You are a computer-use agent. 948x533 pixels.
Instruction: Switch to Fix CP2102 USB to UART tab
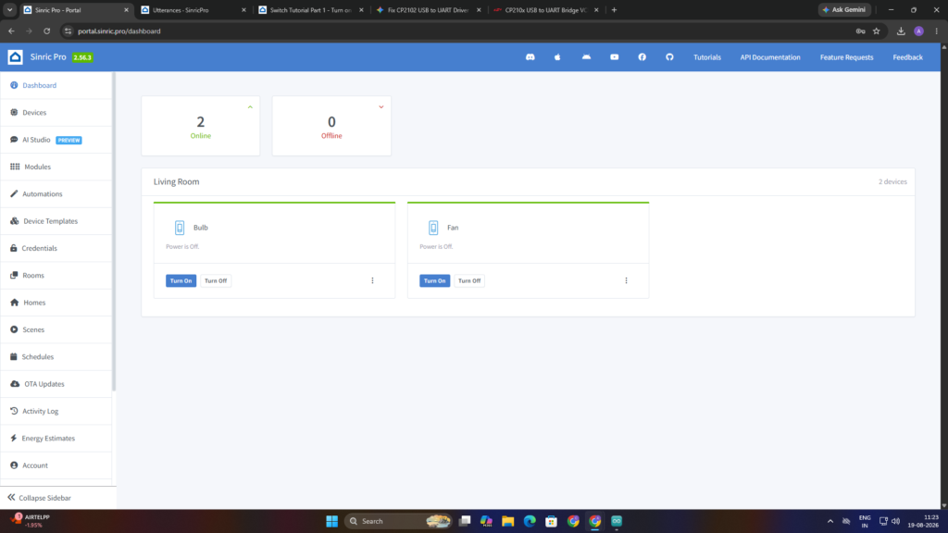click(428, 10)
